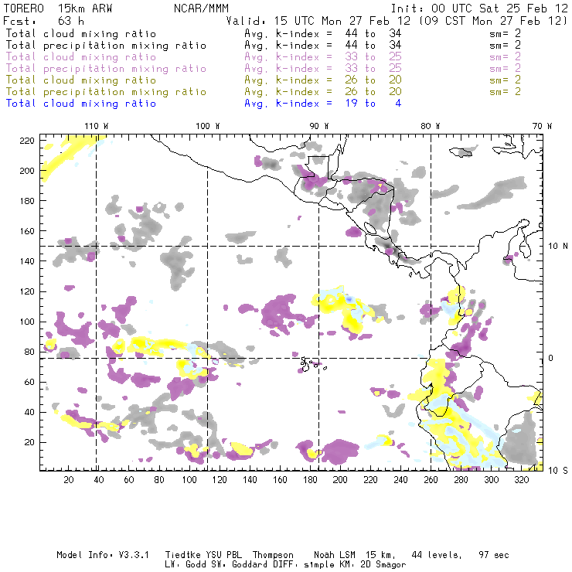The width and height of the screenshot is (572, 572).
Task: Select the "100" tick label on the vertical axis
Action: pyautogui.click(x=27, y=322)
